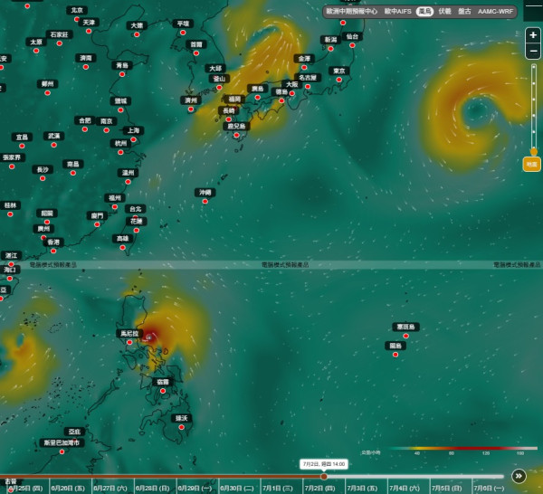
Task: Click the 高雄 city marker
Action: click(122, 248)
